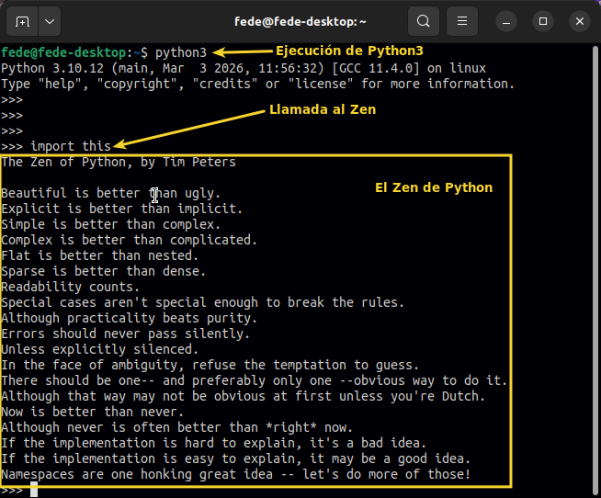601x498 pixels.
Task: Click the window title fede@fede-desktop: ~
Action: [300, 21]
